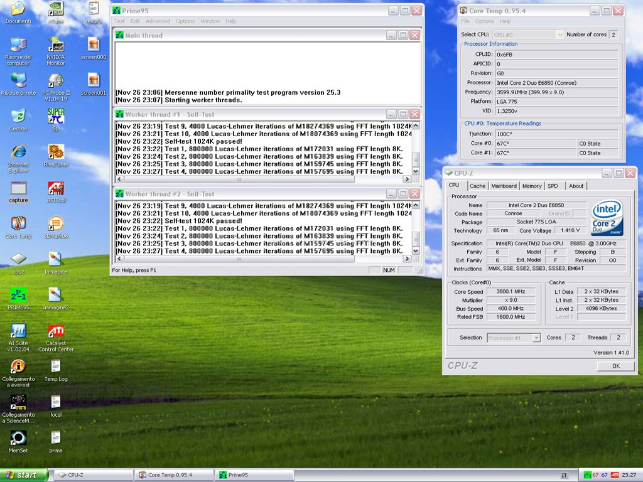This screenshot has width=643, height=482.
Task: Click down arrow of Worker thread #1 scrollbar
Action: click(x=416, y=171)
